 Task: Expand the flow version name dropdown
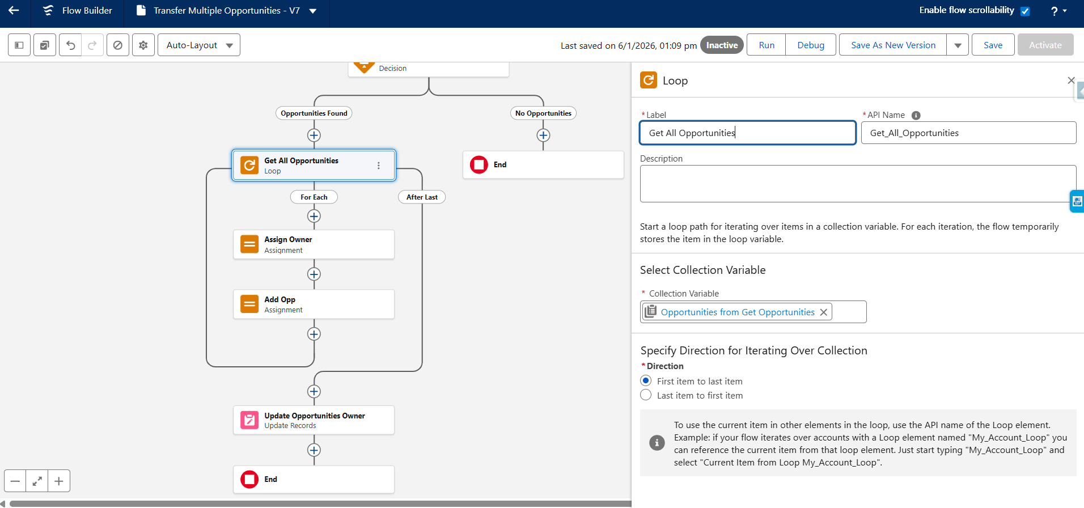[313, 11]
